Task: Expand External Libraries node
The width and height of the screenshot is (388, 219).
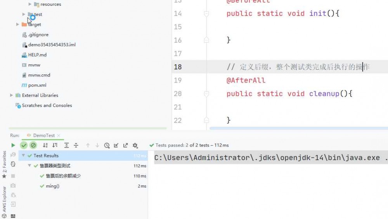Action: [11, 95]
